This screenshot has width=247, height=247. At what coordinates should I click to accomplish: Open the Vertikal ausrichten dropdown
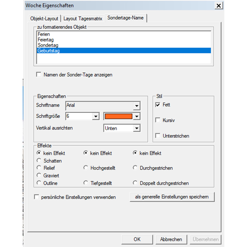coord(137,128)
